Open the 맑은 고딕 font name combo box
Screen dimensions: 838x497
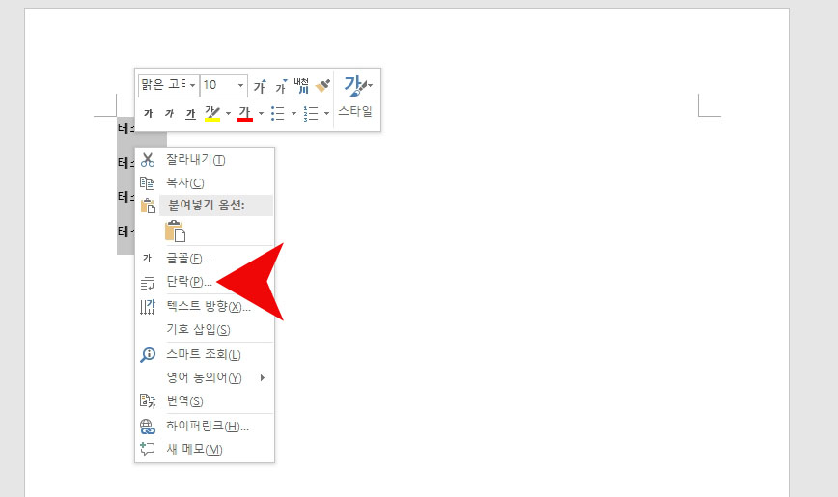pos(168,86)
